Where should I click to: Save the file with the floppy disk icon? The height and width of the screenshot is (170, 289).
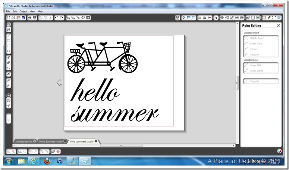pyautogui.click(x=18, y=18)
